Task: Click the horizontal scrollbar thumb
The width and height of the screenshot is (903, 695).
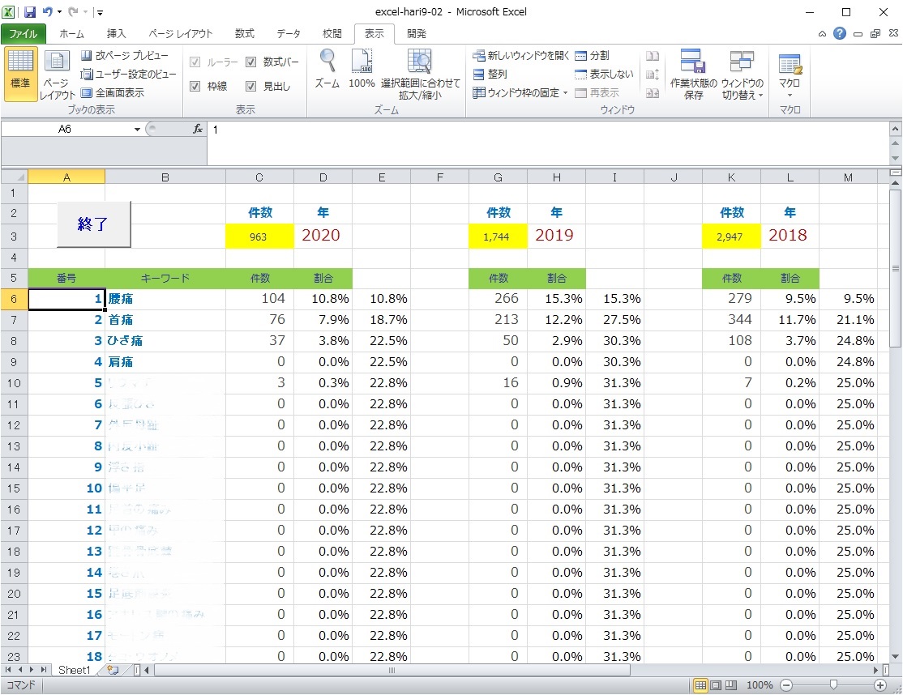Action: tap(392, 670)
